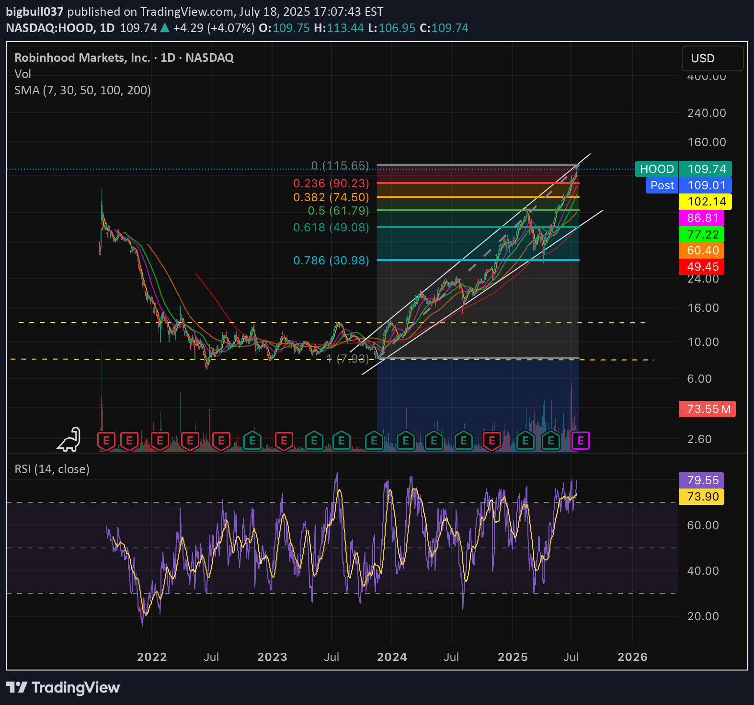This screenshot has height=705, width=754.
Task: Click the magenta upcoming earnings E marker
Action: coord(581,441)
